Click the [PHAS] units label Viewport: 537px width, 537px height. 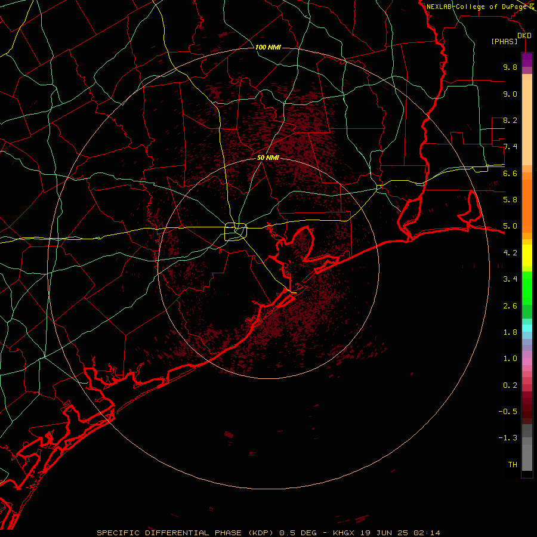[504, 41]
